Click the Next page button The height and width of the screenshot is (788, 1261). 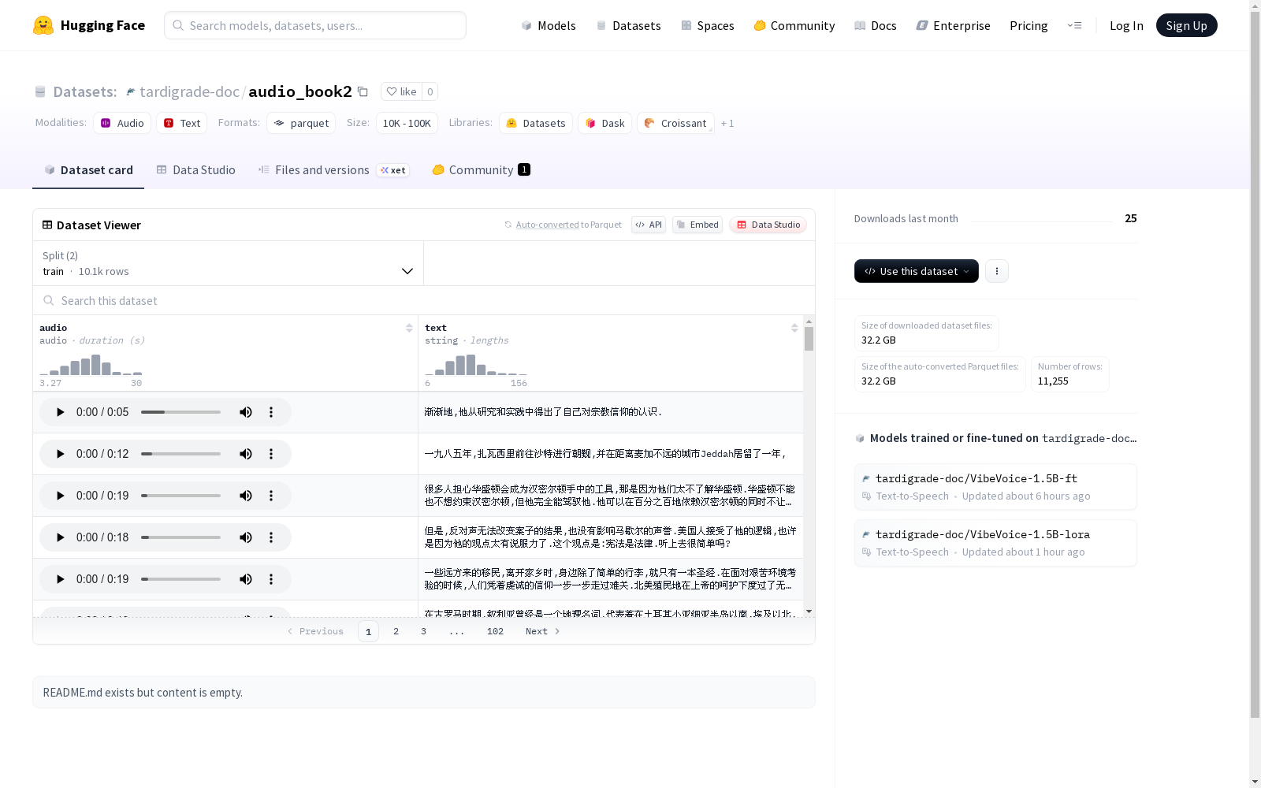543,631
